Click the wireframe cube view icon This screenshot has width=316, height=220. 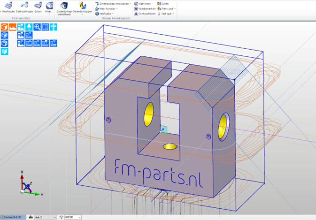point(5,35)
